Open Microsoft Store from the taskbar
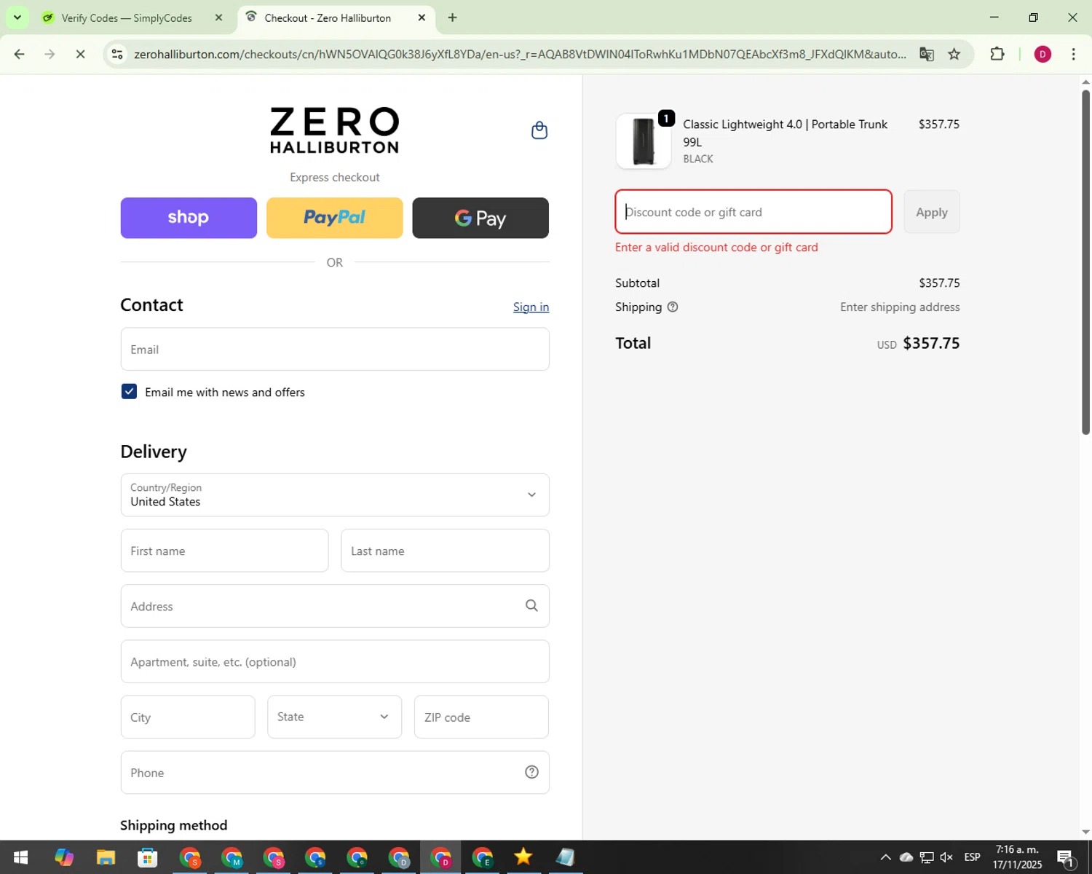 pos(148,857)
